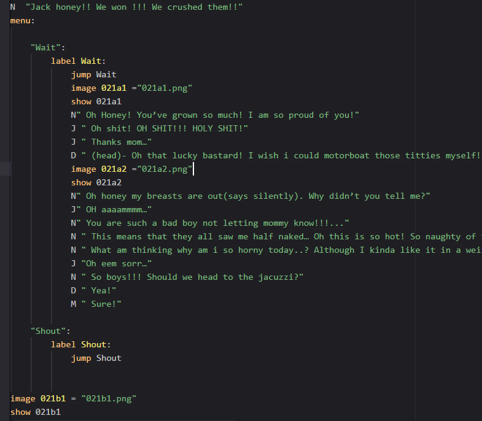Screen dimensions: 482x421
Task: Place cursor on the "show 021a2" statement
Action: (x=96, y=182)
